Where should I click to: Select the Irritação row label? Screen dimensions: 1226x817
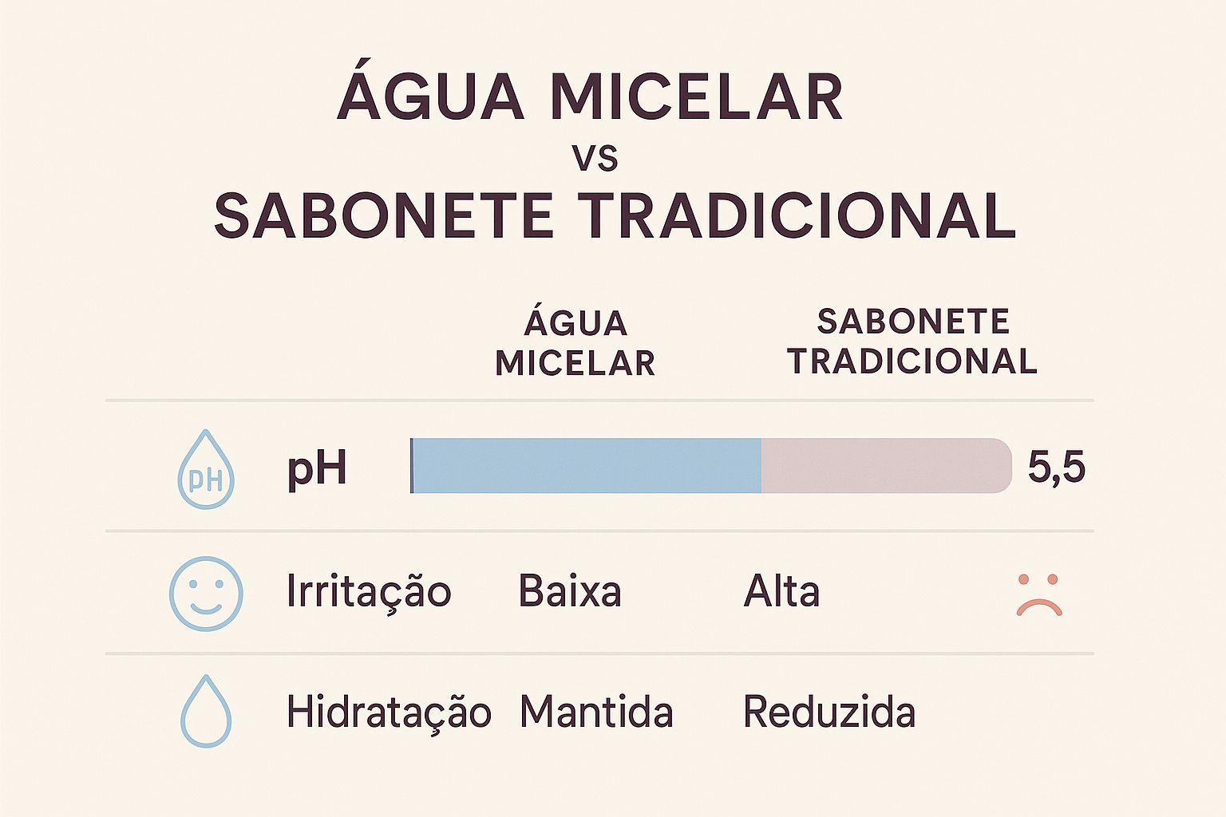click(369, 592)
